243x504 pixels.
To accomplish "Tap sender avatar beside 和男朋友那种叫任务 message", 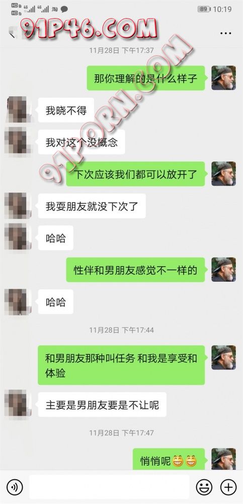I will point(223,357).
